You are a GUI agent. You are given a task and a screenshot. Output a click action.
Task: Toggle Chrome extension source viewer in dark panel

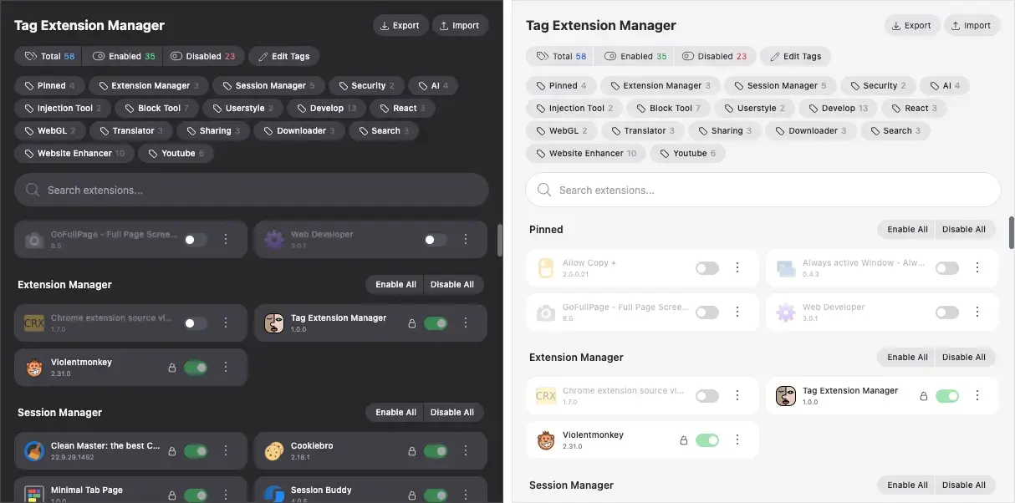pyautogui.click(x=196, y=323)
